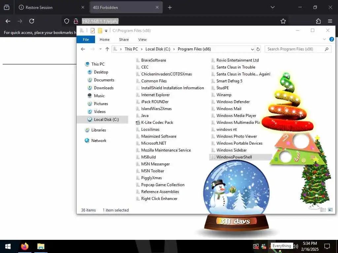Click This PC in the address breadcrumb

click(x=131, y=49)
